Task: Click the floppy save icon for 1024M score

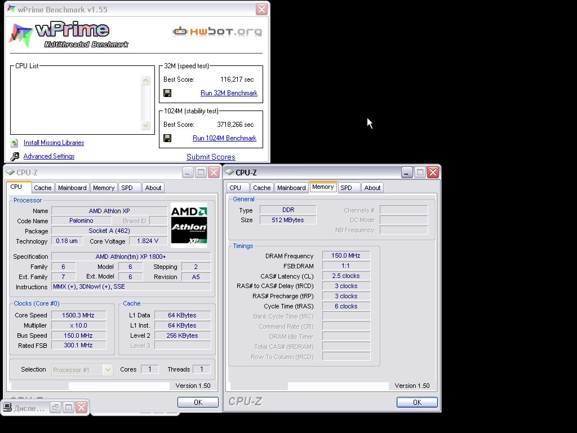Action: point(167,138)
